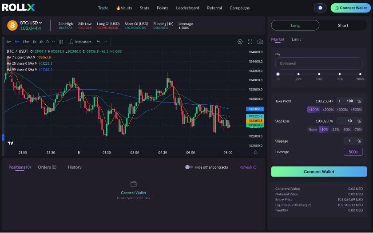Select -50% stop loss preset
This screenshot has width=373, height=233.
click(346, 130)
